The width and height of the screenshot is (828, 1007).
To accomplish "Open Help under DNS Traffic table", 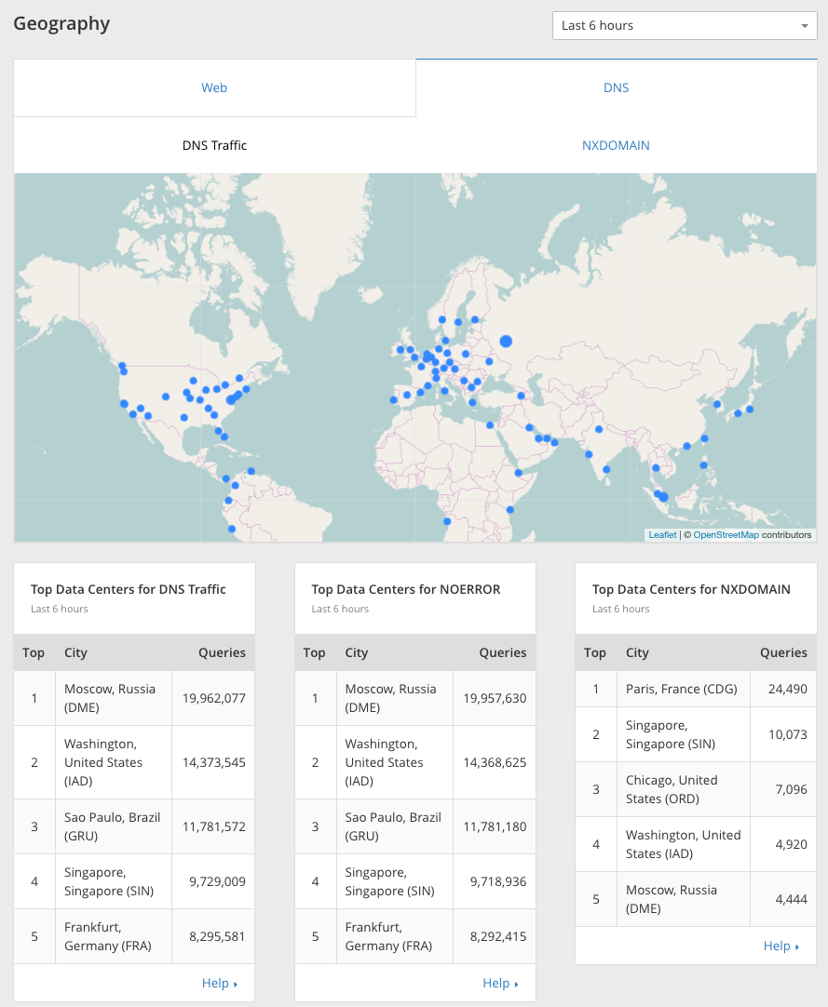I will [219, 983].
